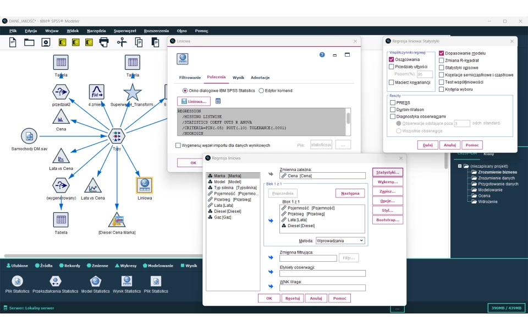Image resolution: width=528 pixels, height=330 pixels.
Task: Collapse the niezapisany projekt tree node
Action: pos(459,166)
